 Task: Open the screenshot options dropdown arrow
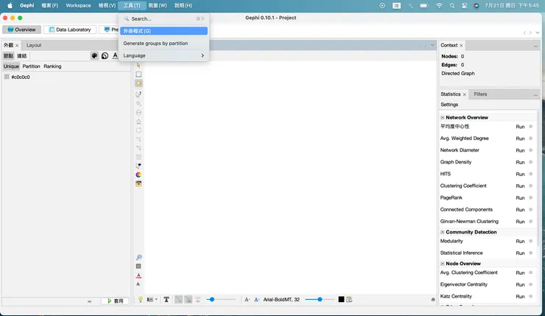[x=156, y=299]
